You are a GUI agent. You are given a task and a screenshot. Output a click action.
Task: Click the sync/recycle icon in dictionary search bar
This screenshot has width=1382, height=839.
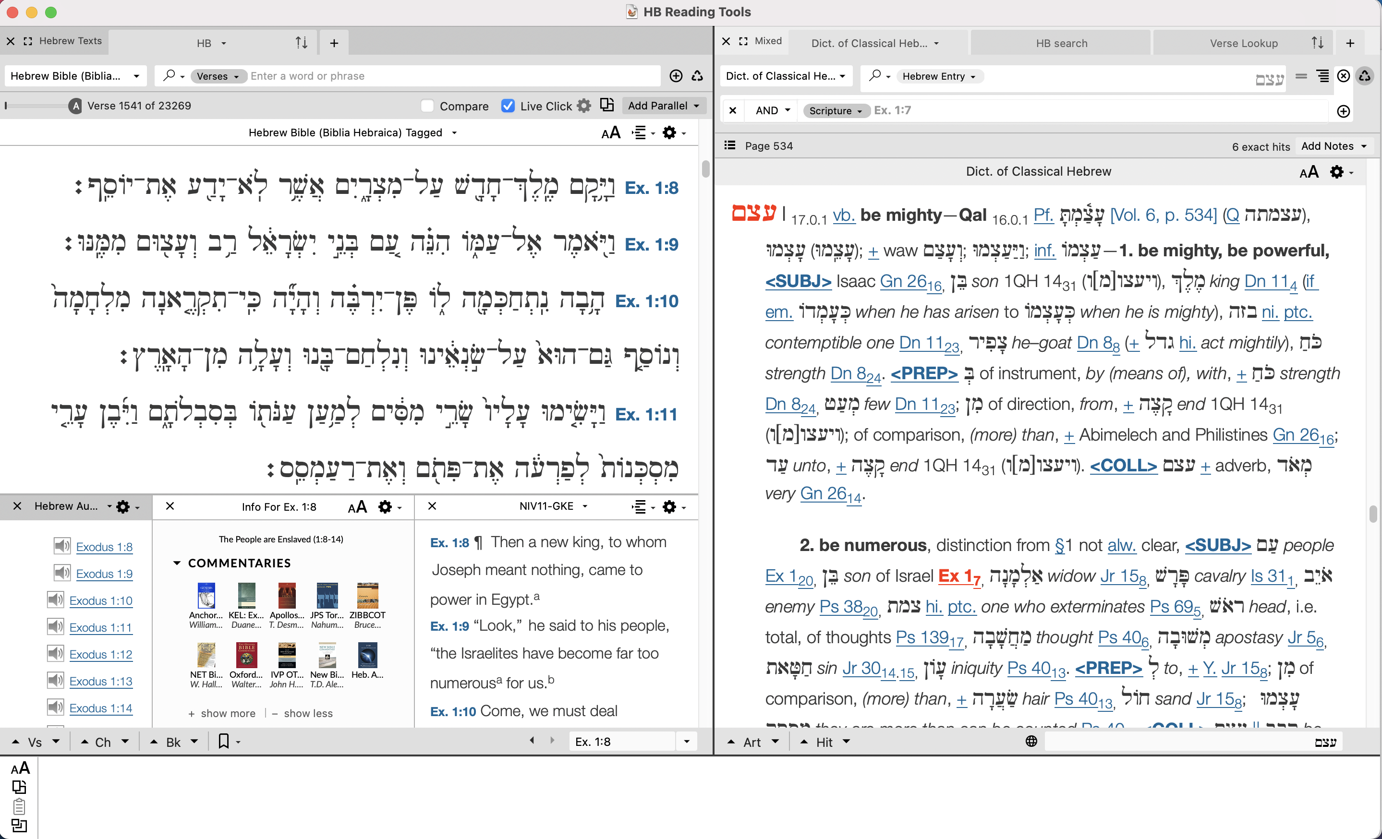pyautogui.click(x=1365, y=76)
